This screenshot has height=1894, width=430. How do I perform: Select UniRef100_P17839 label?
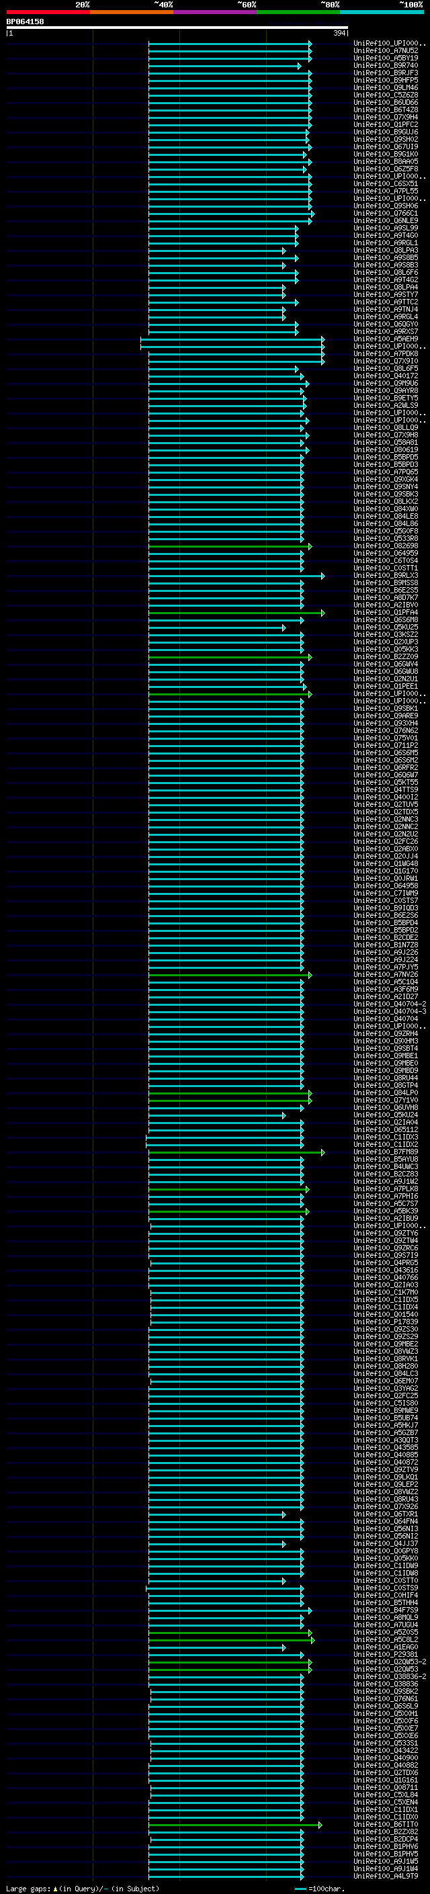tap(385, 1322)
